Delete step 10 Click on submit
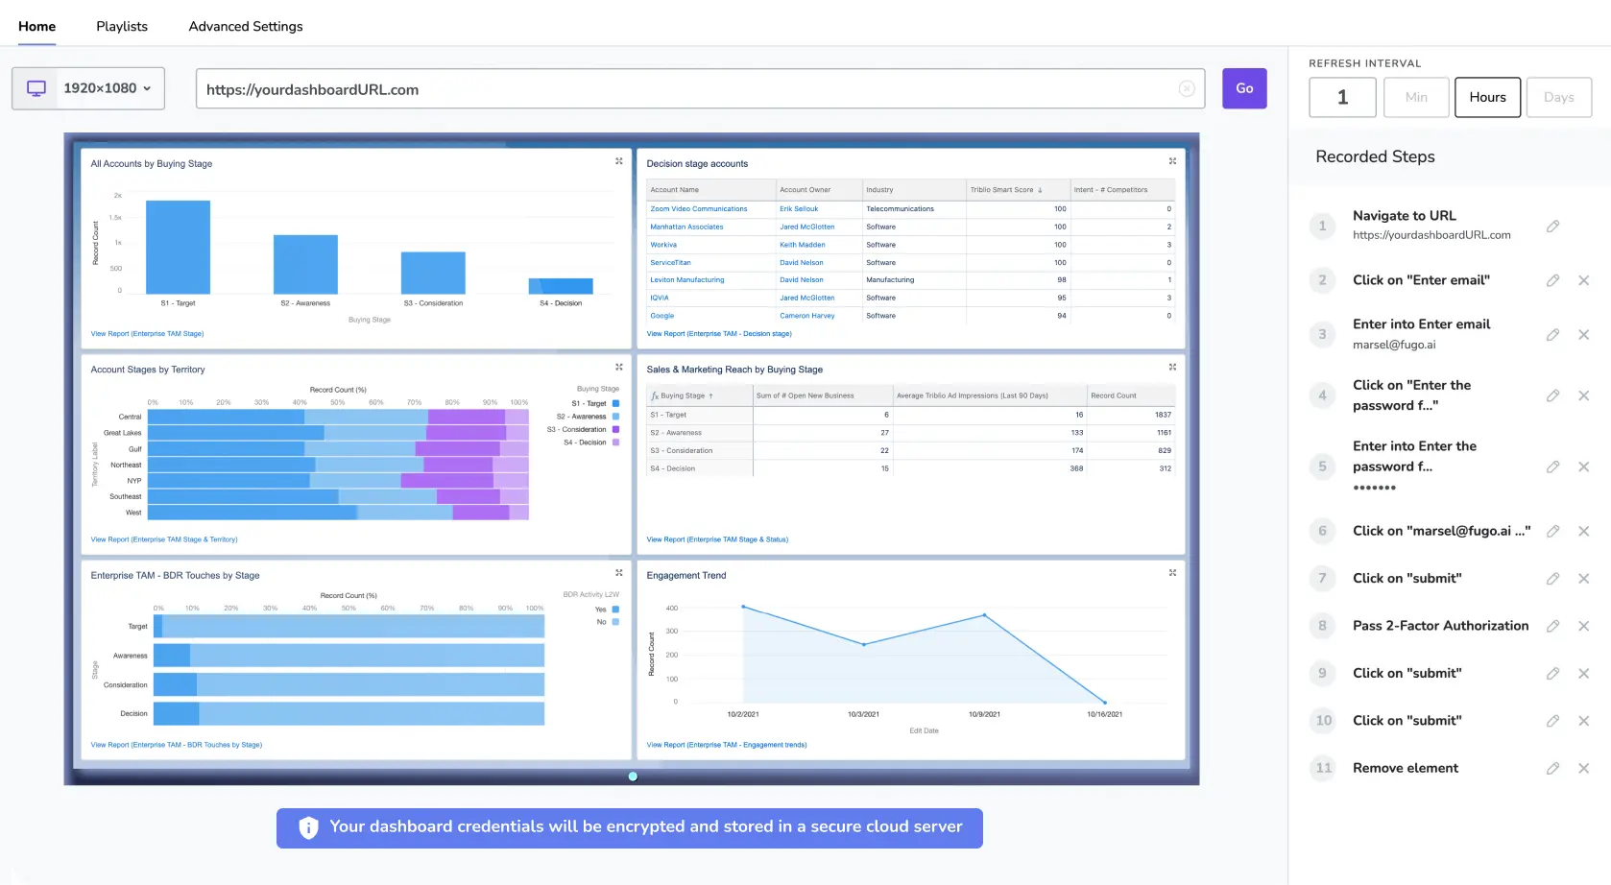Image resolution: width=1611 pixels, height=885 pixels. [x=1583, y=721]
